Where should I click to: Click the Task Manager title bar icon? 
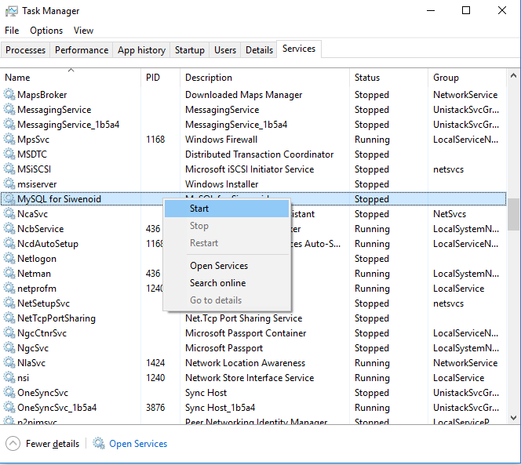tap(11, 11)
